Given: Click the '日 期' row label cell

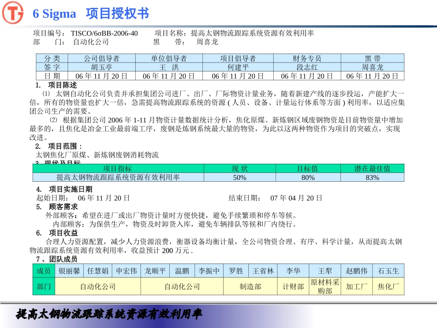Looking at the screenshot, I should [52, 76].
